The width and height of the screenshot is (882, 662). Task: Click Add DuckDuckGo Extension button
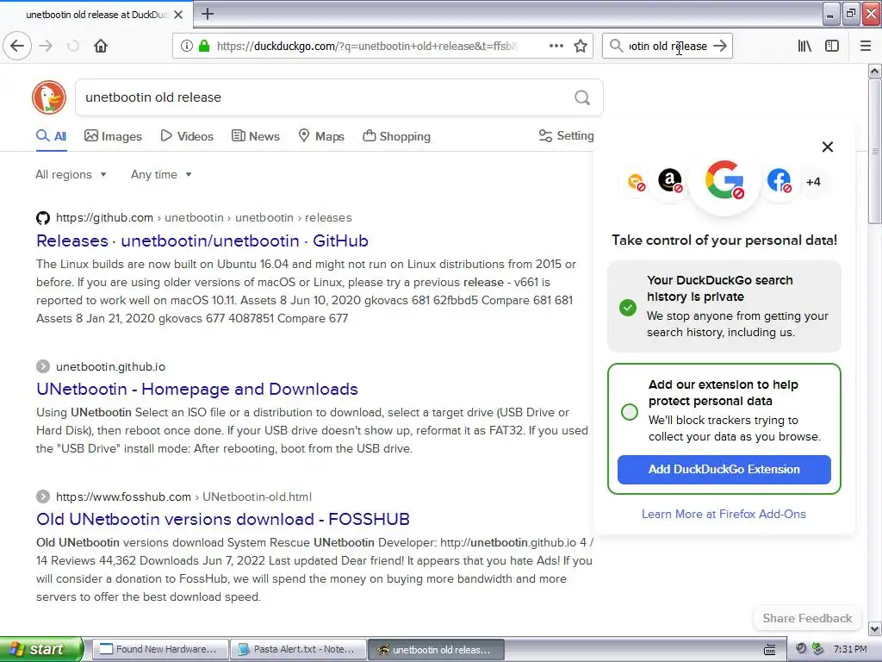click(724, 470)
